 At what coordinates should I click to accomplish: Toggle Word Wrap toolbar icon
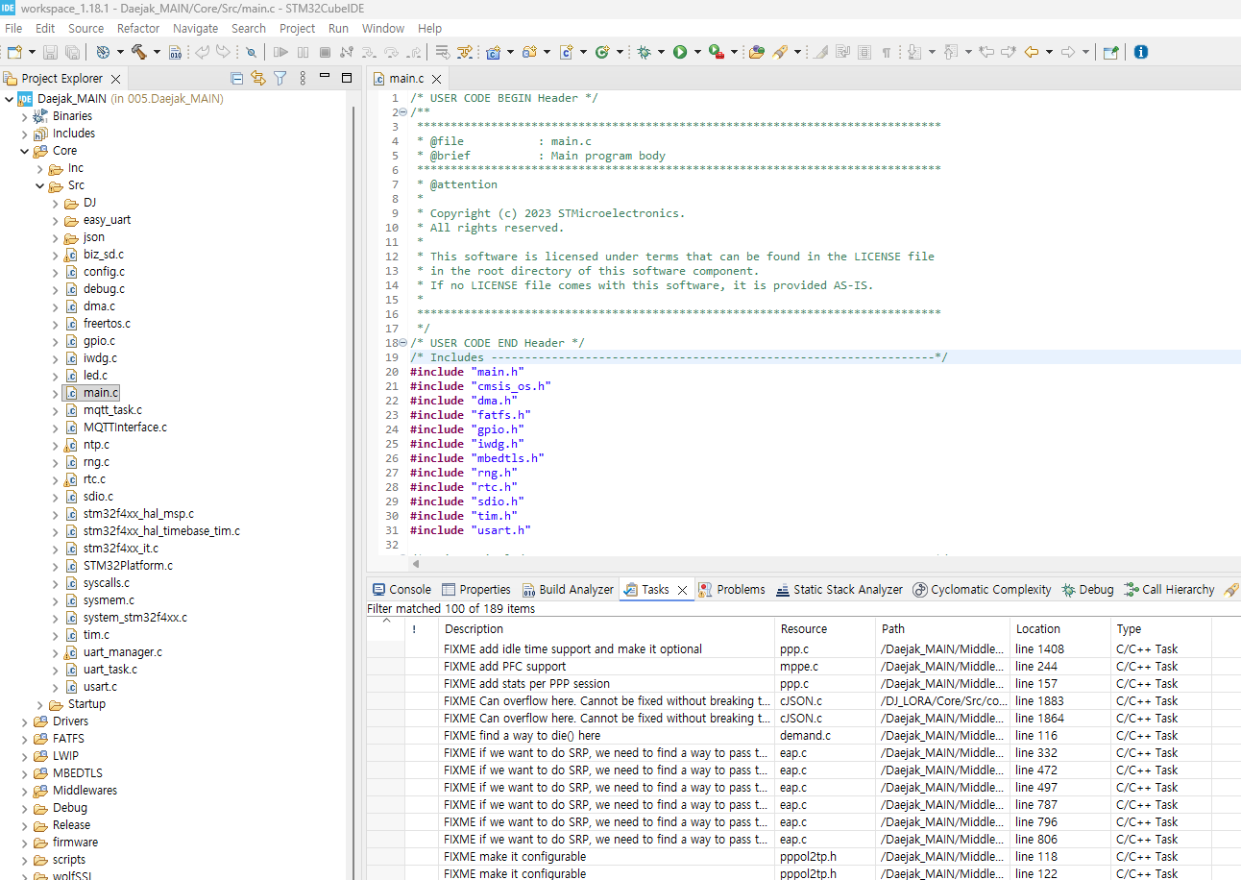pos(842,52)
